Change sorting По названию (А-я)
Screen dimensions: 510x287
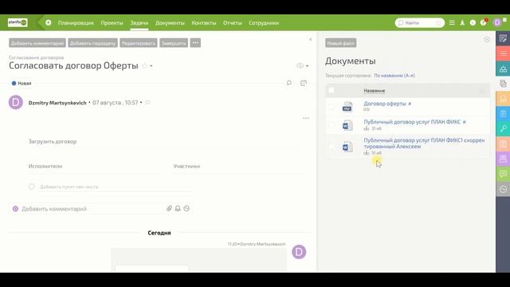tap(394, 75)
